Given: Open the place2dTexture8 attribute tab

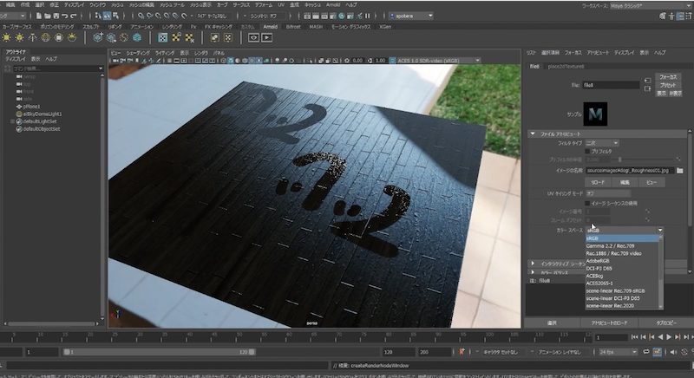Looking at the screenshot, I should [x=566, y=66].
